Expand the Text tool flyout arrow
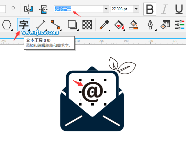Image resolution: width=186 pixels, height=152 pixels. pos(29,30)
